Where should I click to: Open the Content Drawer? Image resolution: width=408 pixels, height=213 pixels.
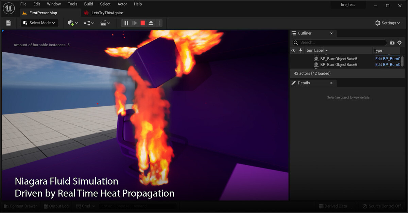[x=20, y=206]
